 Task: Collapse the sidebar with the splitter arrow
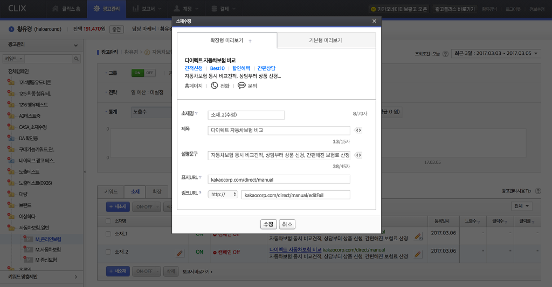(x=85, y=172)
